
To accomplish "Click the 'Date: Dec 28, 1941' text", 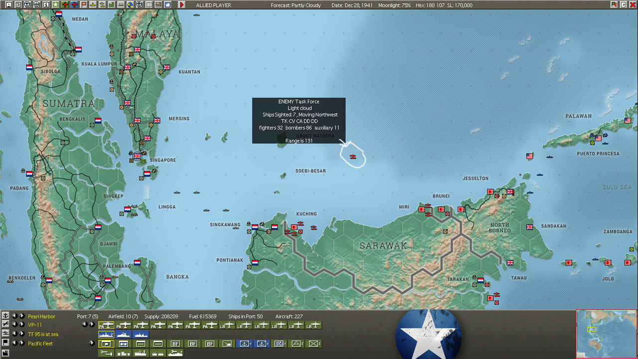I will [x=351, y=5].
